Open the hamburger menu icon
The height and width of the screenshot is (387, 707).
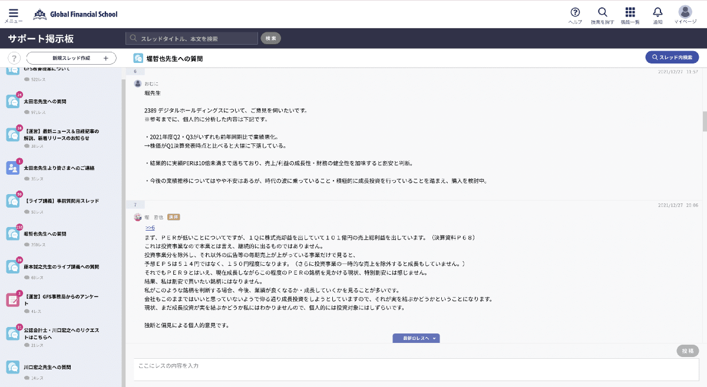[x=14, y=14]
